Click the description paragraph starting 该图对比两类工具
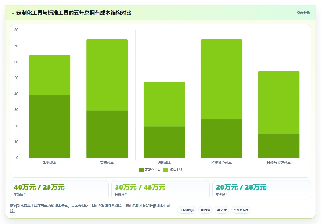Viewport: 321px width, 224px height. coord(90,209)
